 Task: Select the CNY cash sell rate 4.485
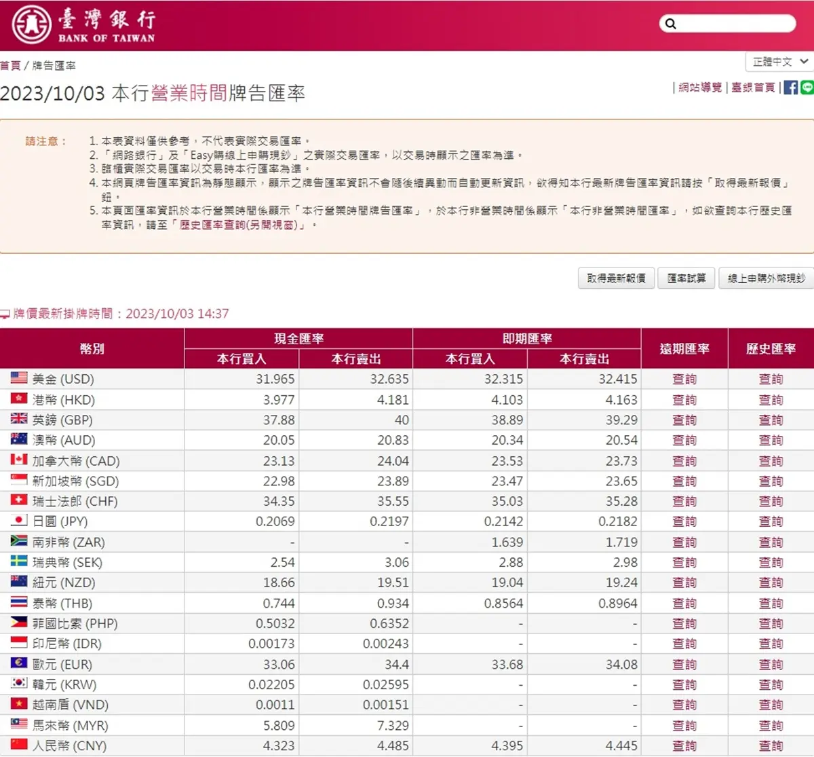393,746
